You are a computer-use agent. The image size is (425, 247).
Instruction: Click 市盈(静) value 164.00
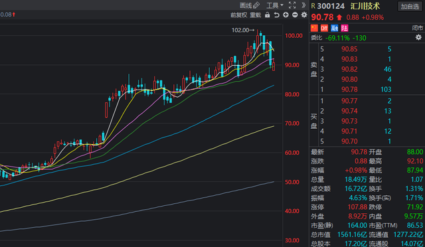tap(357, 225)
